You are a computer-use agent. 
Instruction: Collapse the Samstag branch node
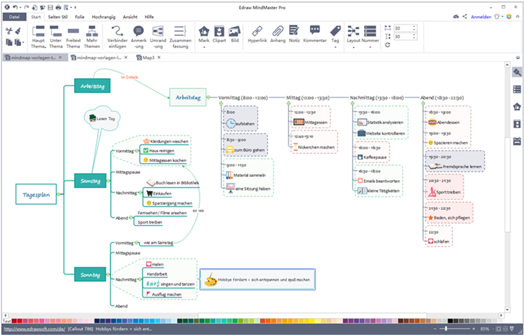point(107,182)
